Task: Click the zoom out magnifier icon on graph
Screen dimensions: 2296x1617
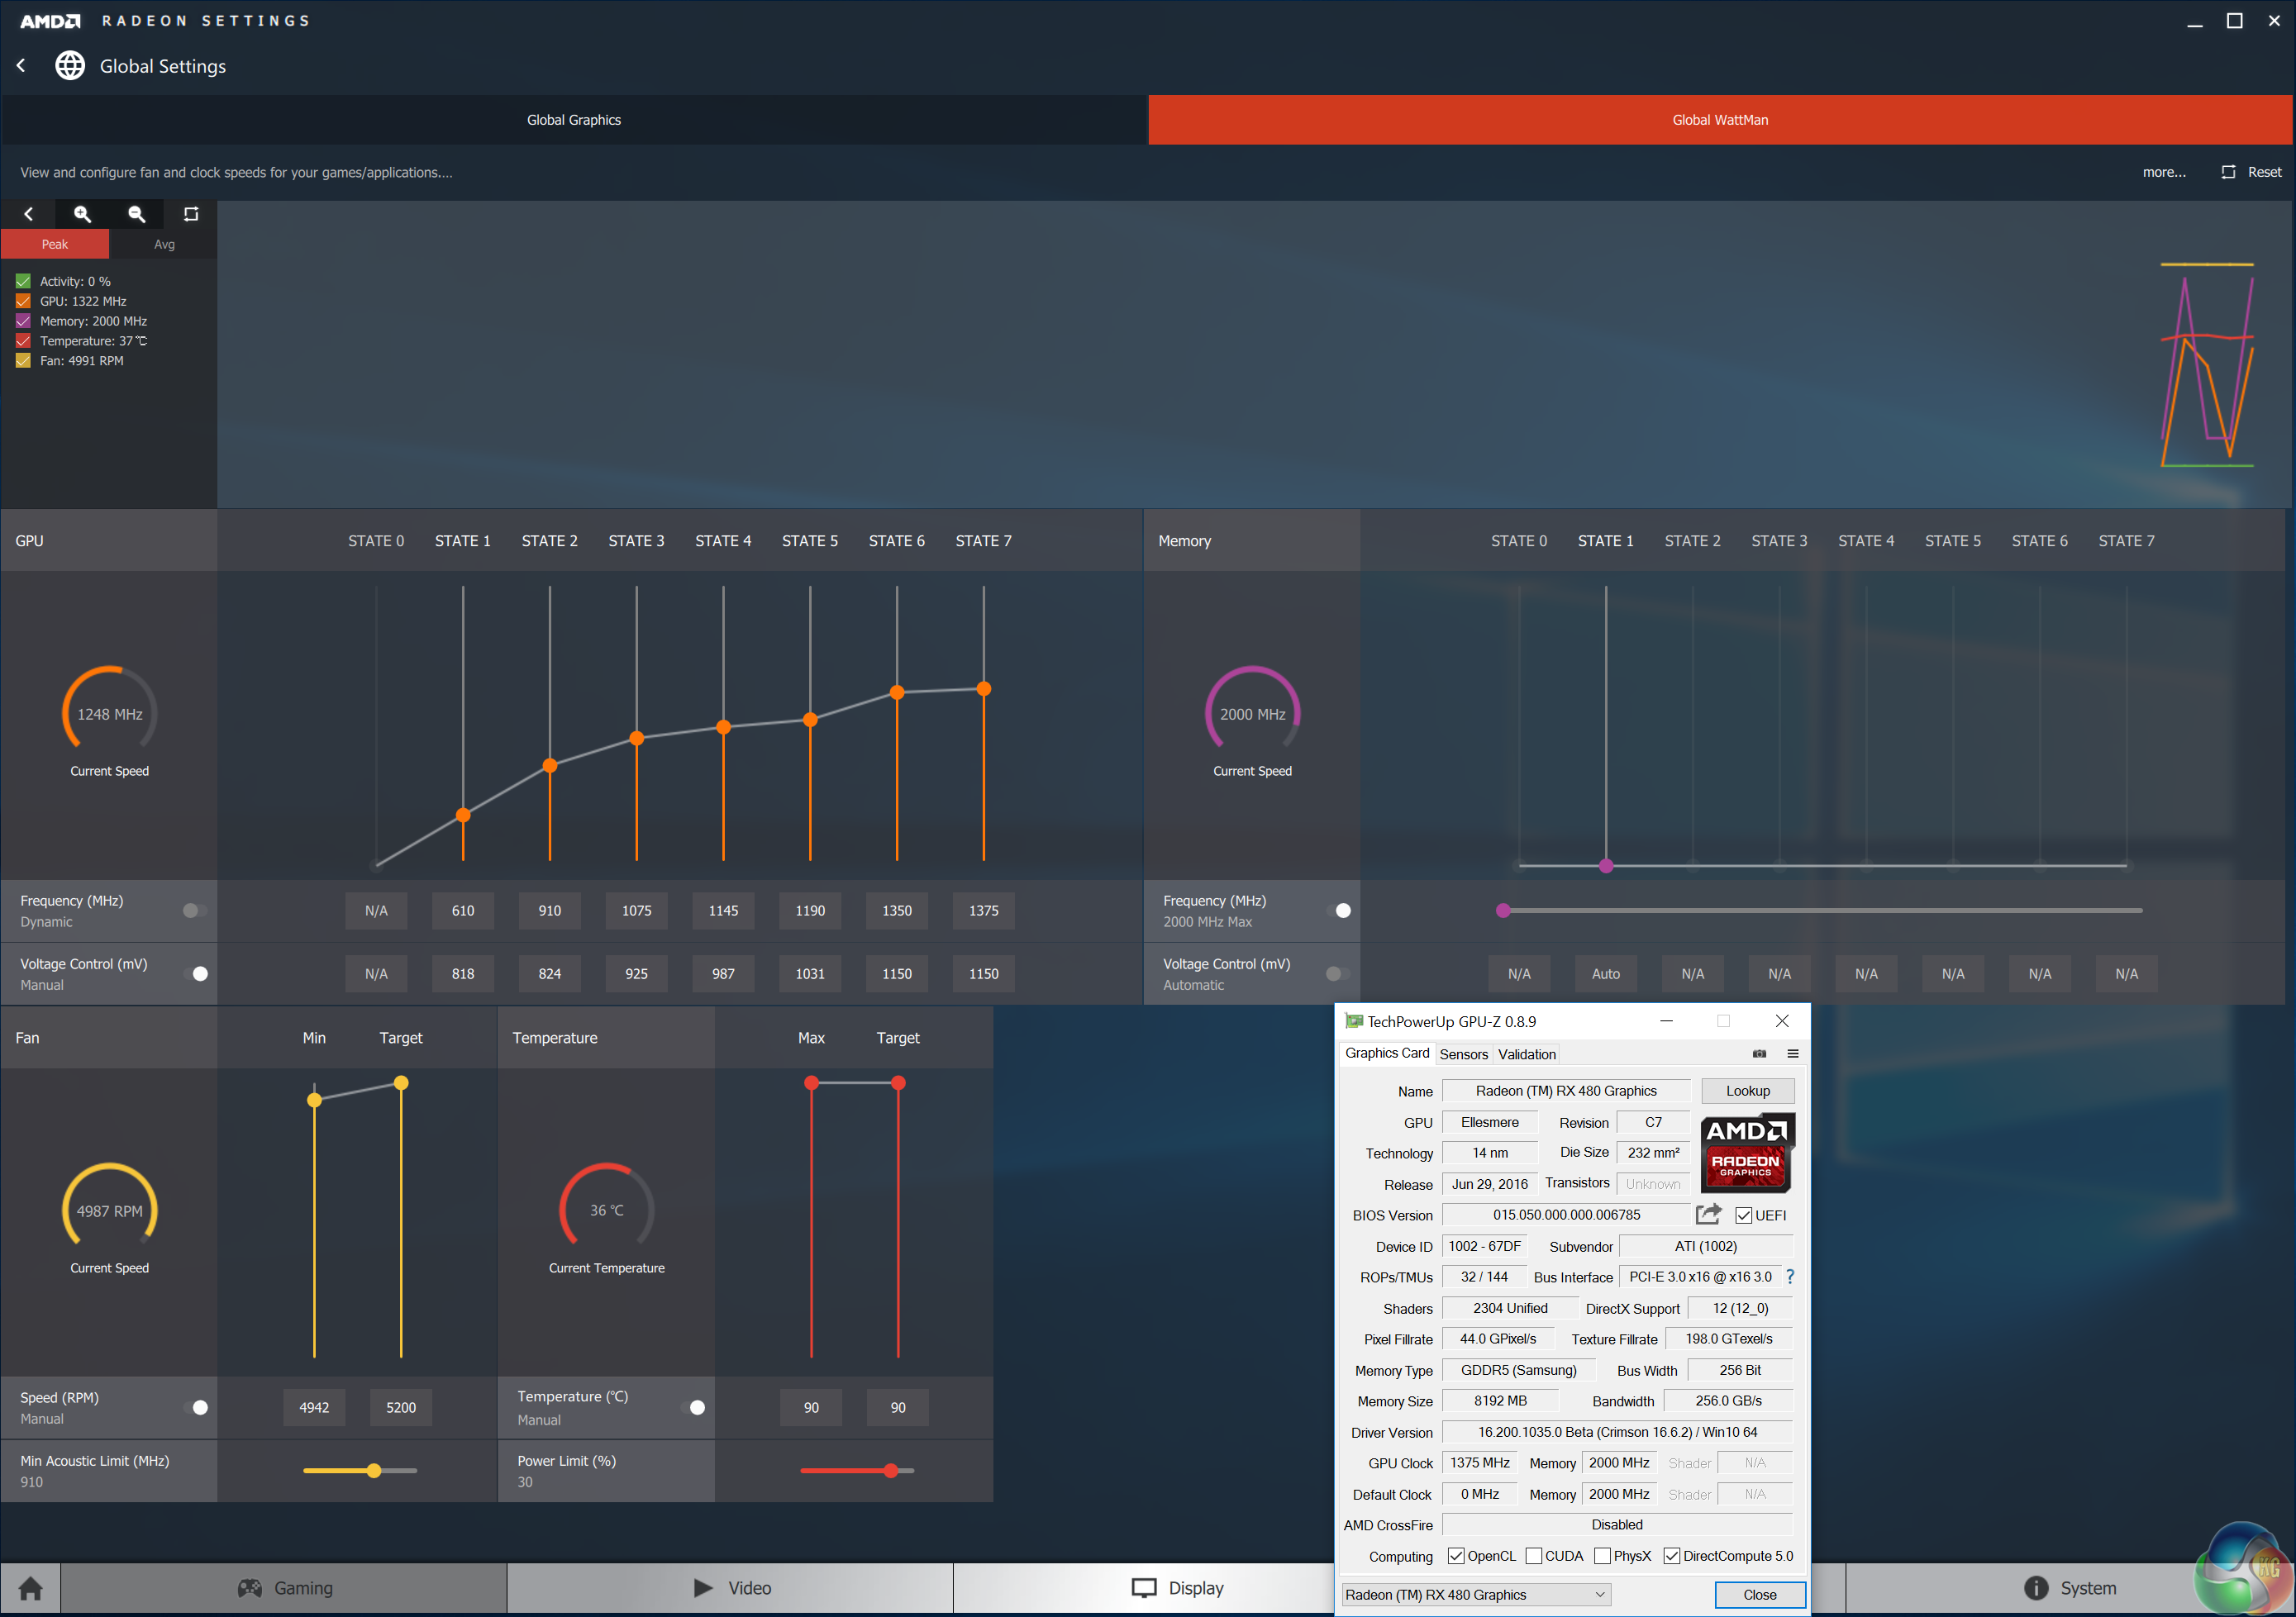Action: point(137,214)
